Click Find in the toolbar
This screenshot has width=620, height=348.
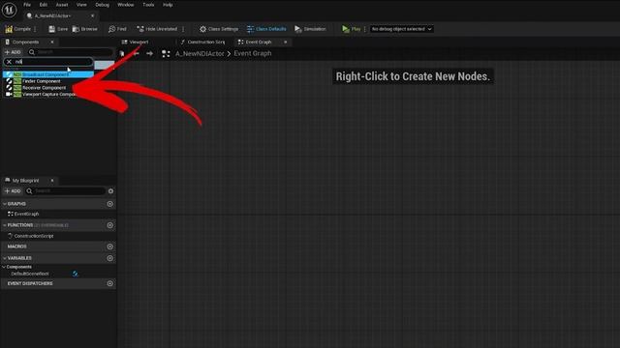[x=117, y=29]
